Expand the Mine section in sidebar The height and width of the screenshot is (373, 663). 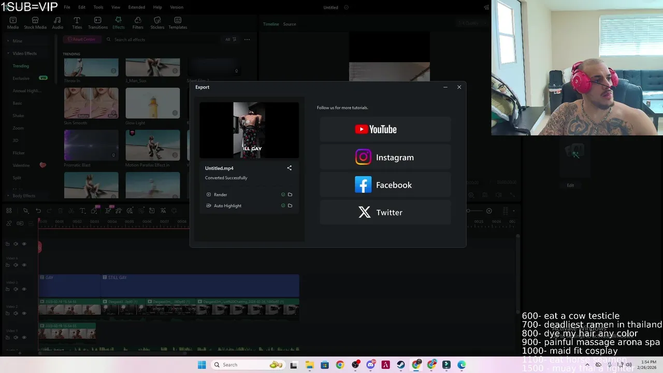click(x=8, y=41)
